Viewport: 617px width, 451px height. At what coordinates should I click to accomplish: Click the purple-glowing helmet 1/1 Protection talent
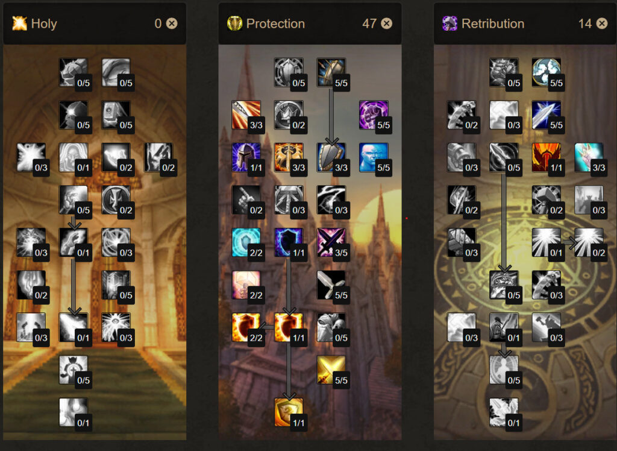coord(246,157)
